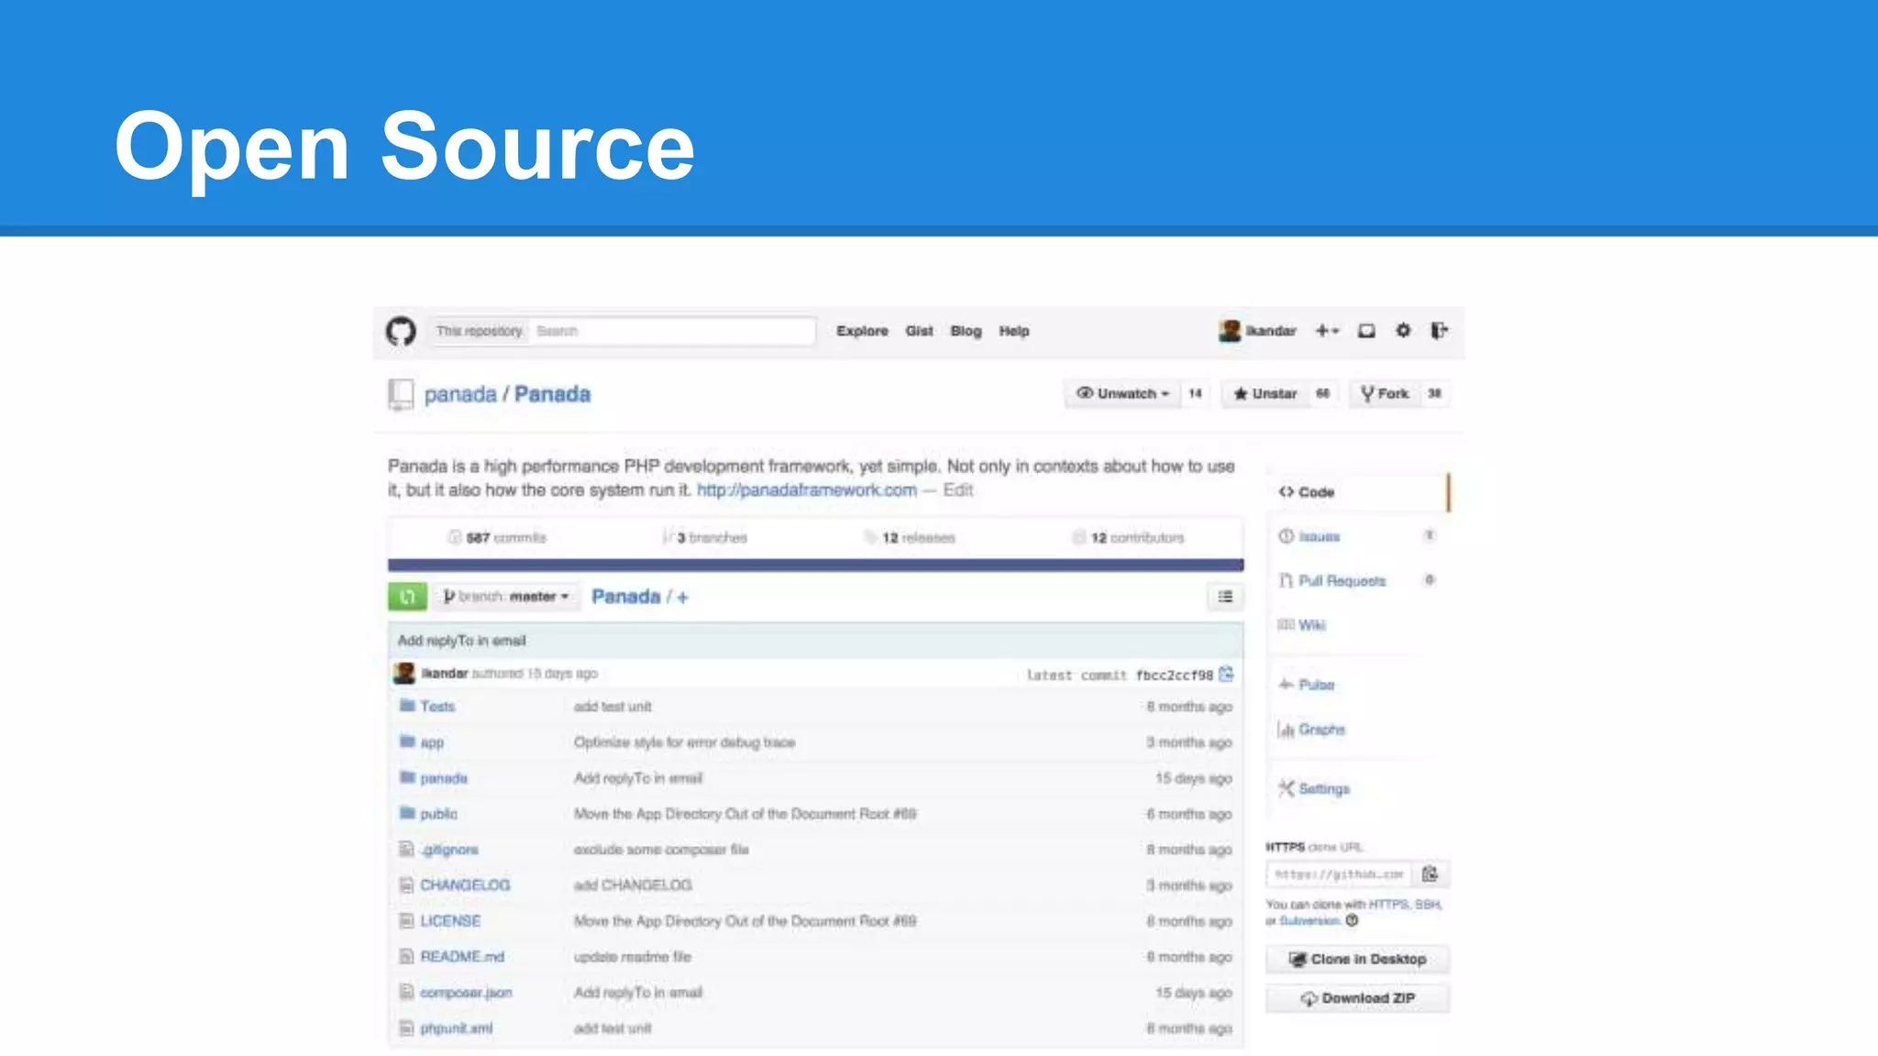Click the ikandar user avatar
Screen dimensions: 1878x1056
pyautogui.click(x=1230, y=331)
